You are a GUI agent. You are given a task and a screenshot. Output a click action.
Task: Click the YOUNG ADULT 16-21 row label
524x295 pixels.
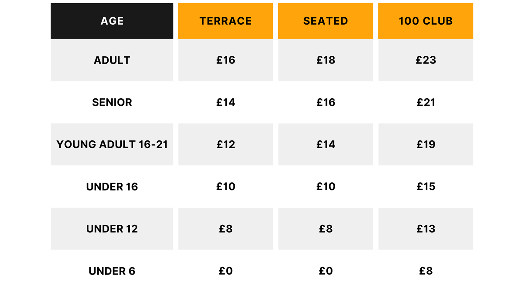click(112, 144)
